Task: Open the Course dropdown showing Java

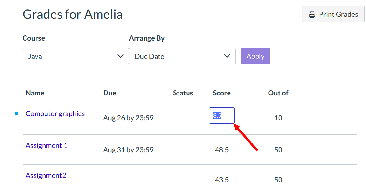Action: [76, 56]
